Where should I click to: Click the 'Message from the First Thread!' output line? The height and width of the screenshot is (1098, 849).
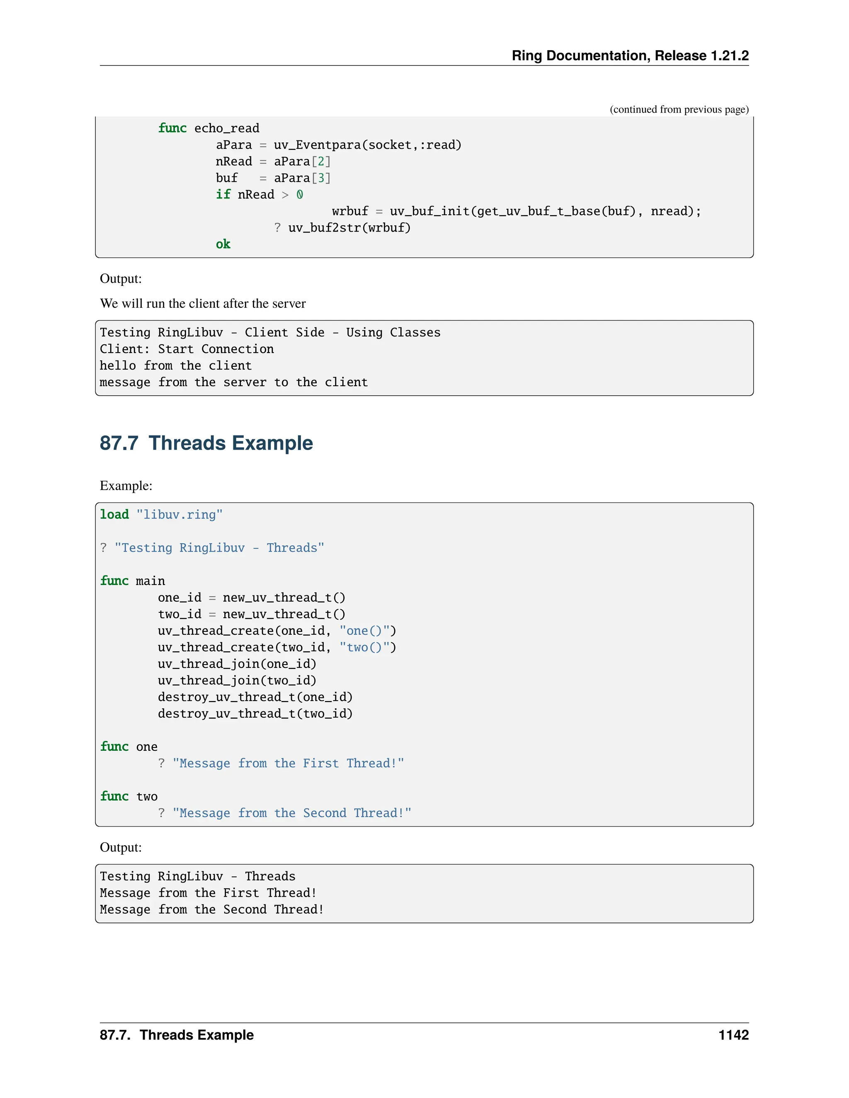(x=208, y=893)
